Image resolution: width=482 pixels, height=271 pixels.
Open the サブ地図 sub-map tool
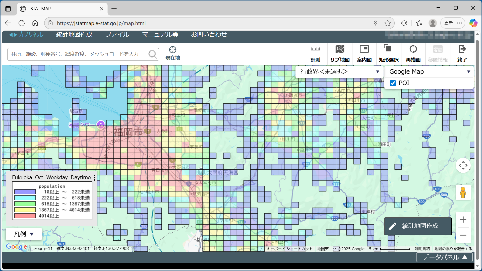340,53
